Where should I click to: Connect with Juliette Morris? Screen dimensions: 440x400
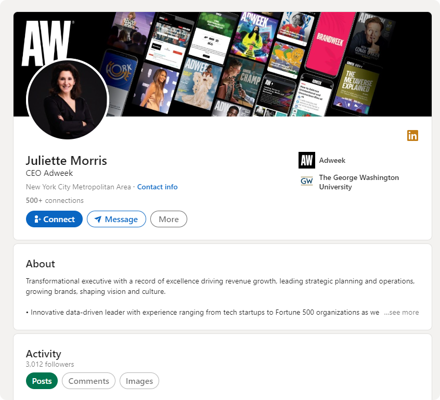(54, 219)
